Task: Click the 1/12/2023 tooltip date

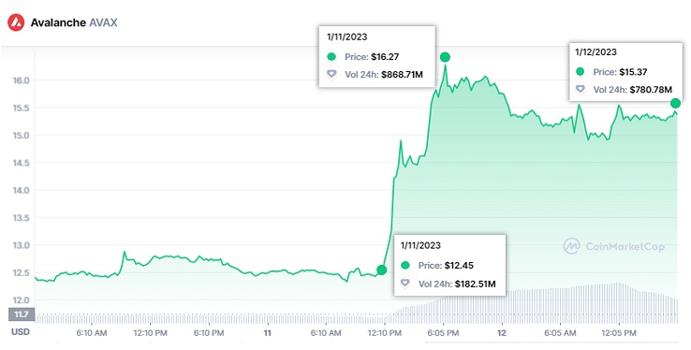Action: click(x=595, y=52)
